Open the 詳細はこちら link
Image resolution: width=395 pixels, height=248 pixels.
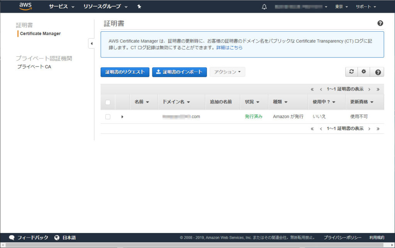(230, 48)
